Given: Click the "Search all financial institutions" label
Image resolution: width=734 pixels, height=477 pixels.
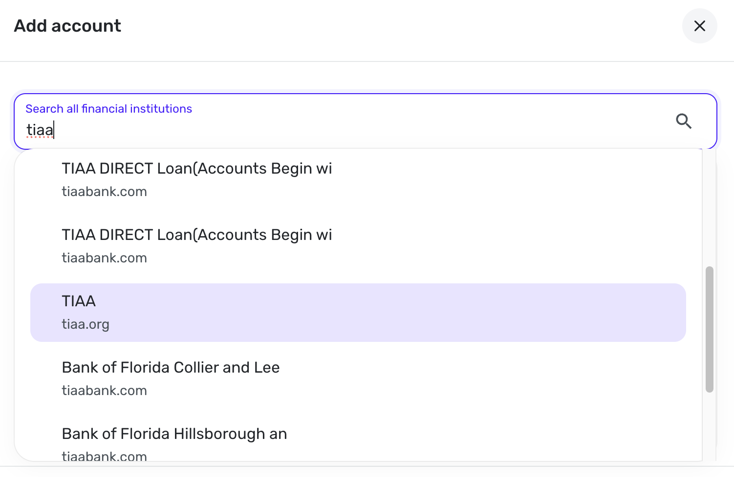Looking at the screenshot, I should click(x=108, y=109).
